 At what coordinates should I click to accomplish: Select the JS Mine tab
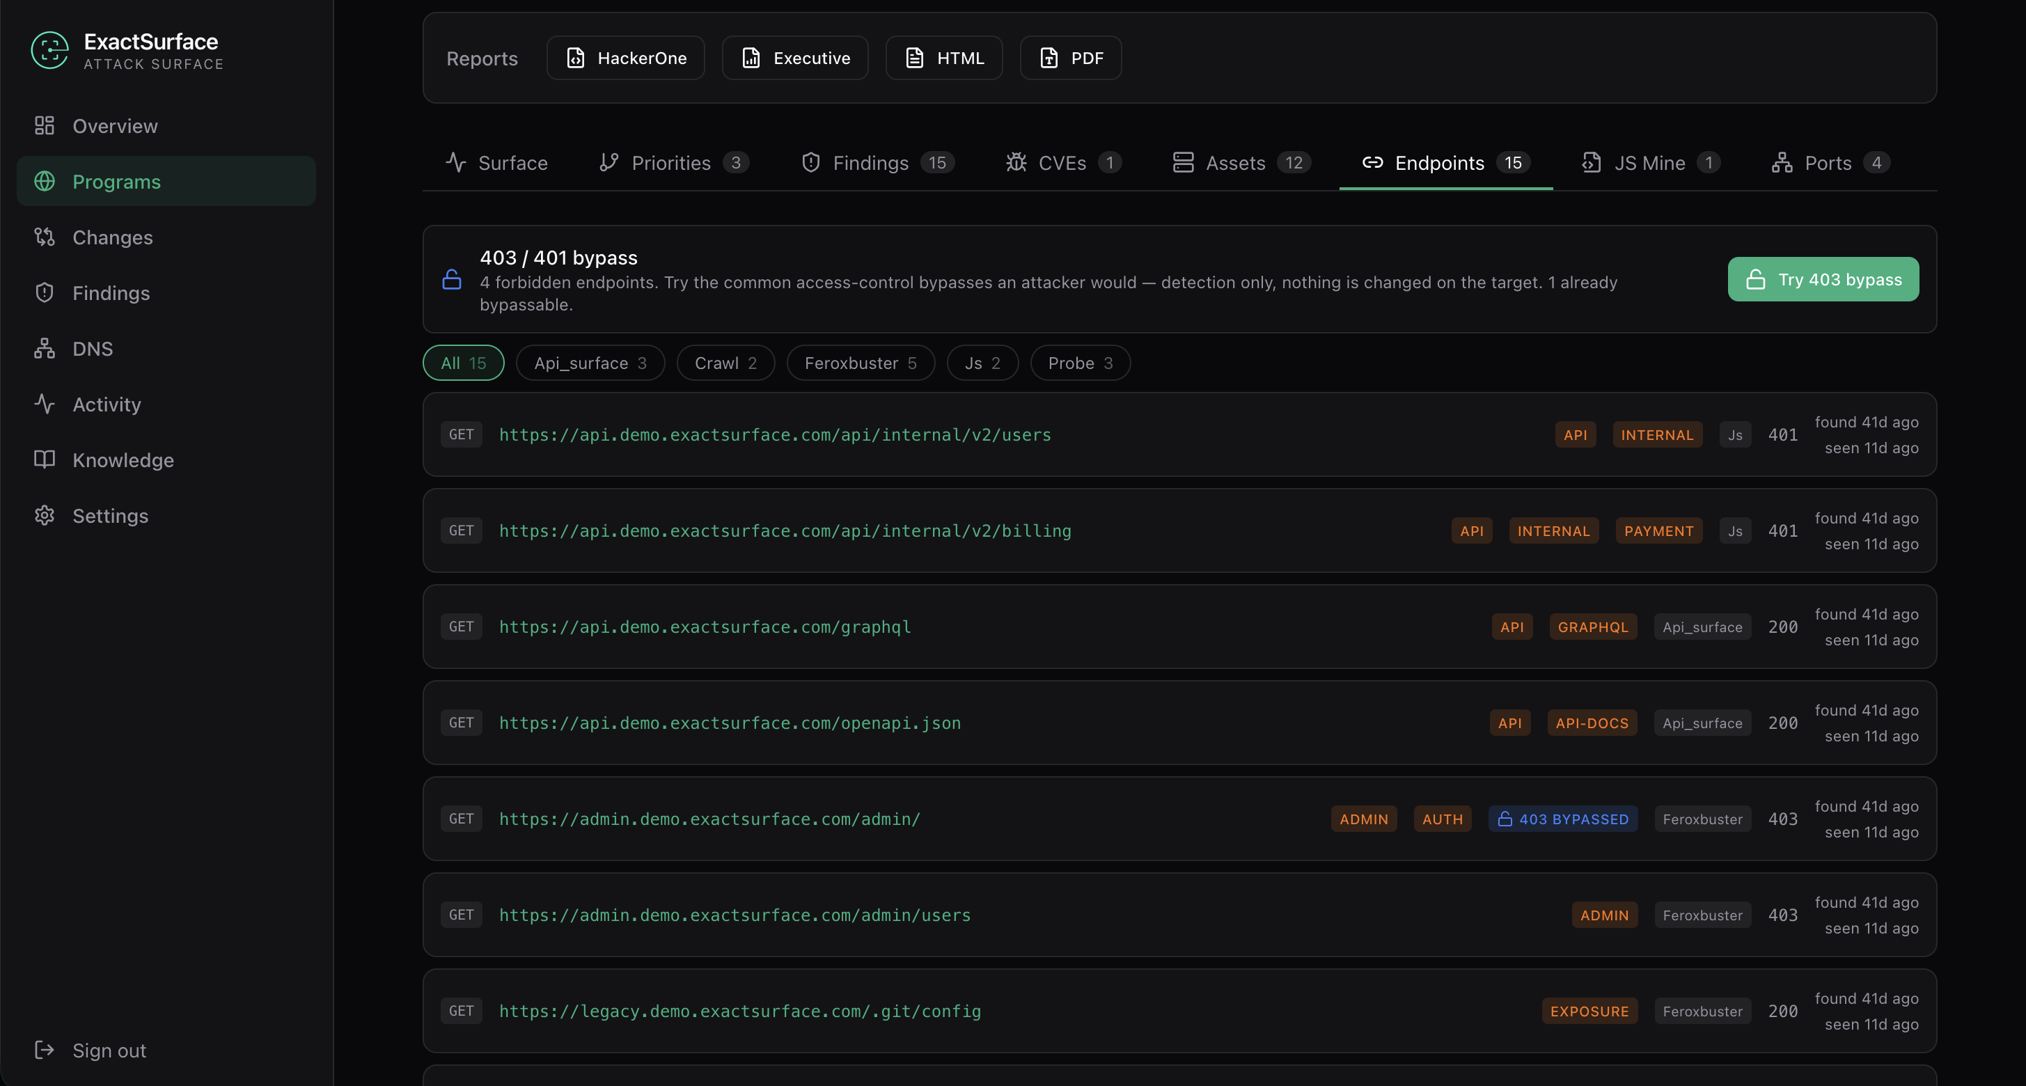click(x=1651, y=163)
